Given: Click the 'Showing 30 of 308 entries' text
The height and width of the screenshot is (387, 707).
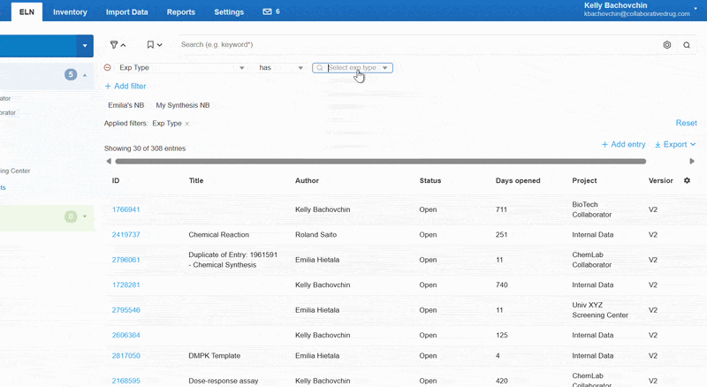Looking at the screenshot, I should 145,148.
